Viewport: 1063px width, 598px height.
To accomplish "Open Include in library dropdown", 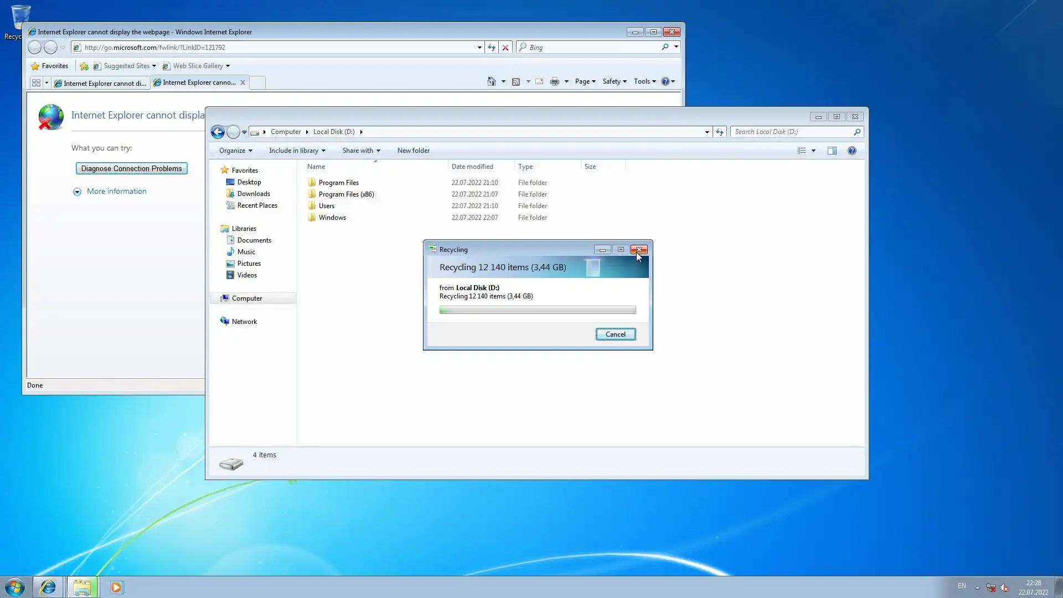I will tap(297, 151).
